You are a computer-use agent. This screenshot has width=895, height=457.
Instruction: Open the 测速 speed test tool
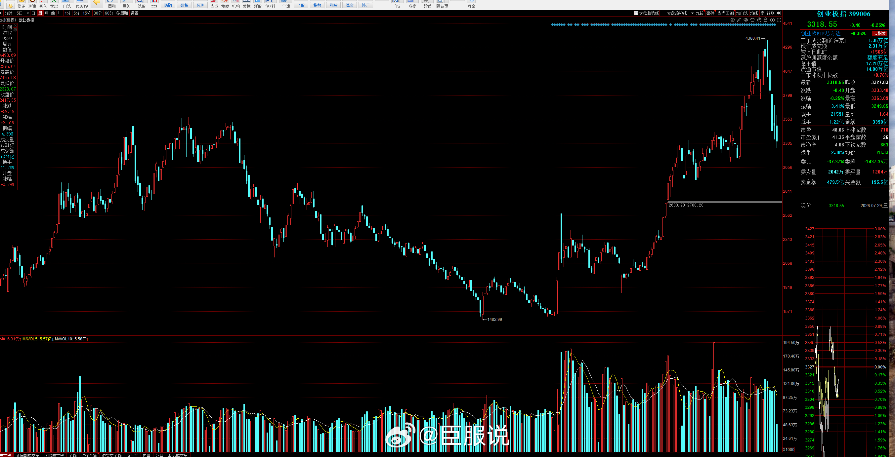pyautogui.click(x=32, y=4)
